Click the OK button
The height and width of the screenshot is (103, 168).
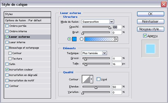click(151, 14)
